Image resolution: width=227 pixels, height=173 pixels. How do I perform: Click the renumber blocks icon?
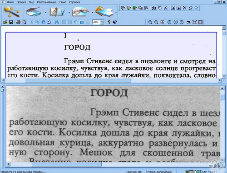pos(154,8)
